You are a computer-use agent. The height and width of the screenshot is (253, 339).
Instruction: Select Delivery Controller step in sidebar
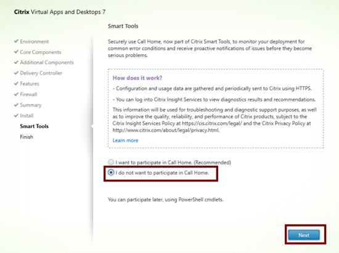point(41,73)
